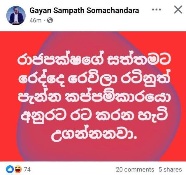Open the 20 comments link
Viewport: 186px width, 175px height.
135,169
